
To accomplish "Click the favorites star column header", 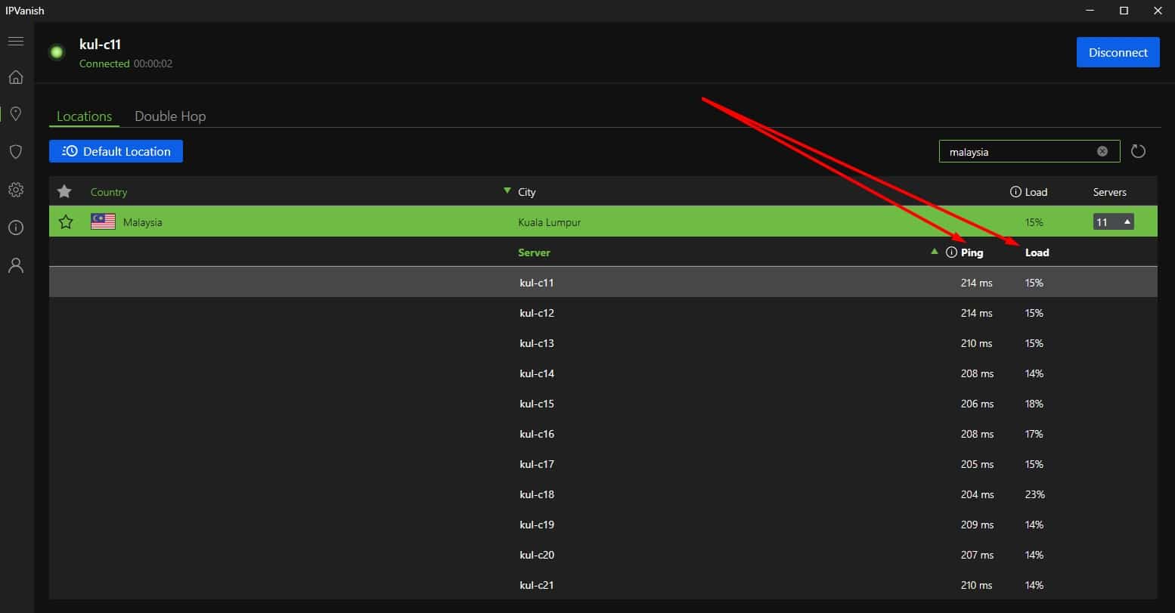I will tap(64, 191).
